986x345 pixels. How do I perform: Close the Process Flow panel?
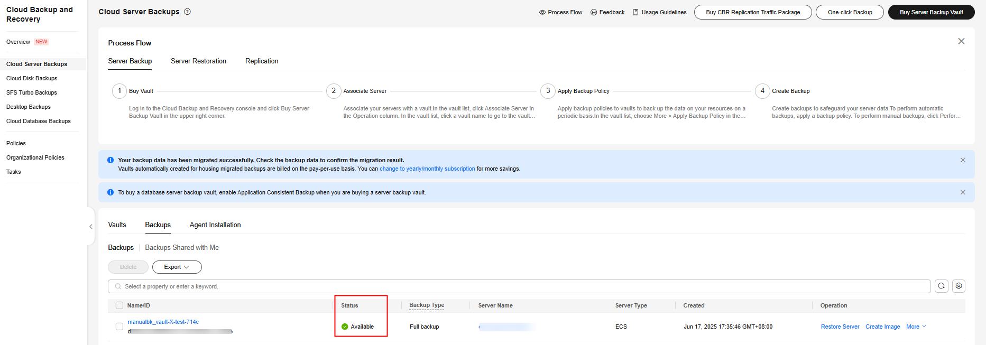click(x=961, y=41)
